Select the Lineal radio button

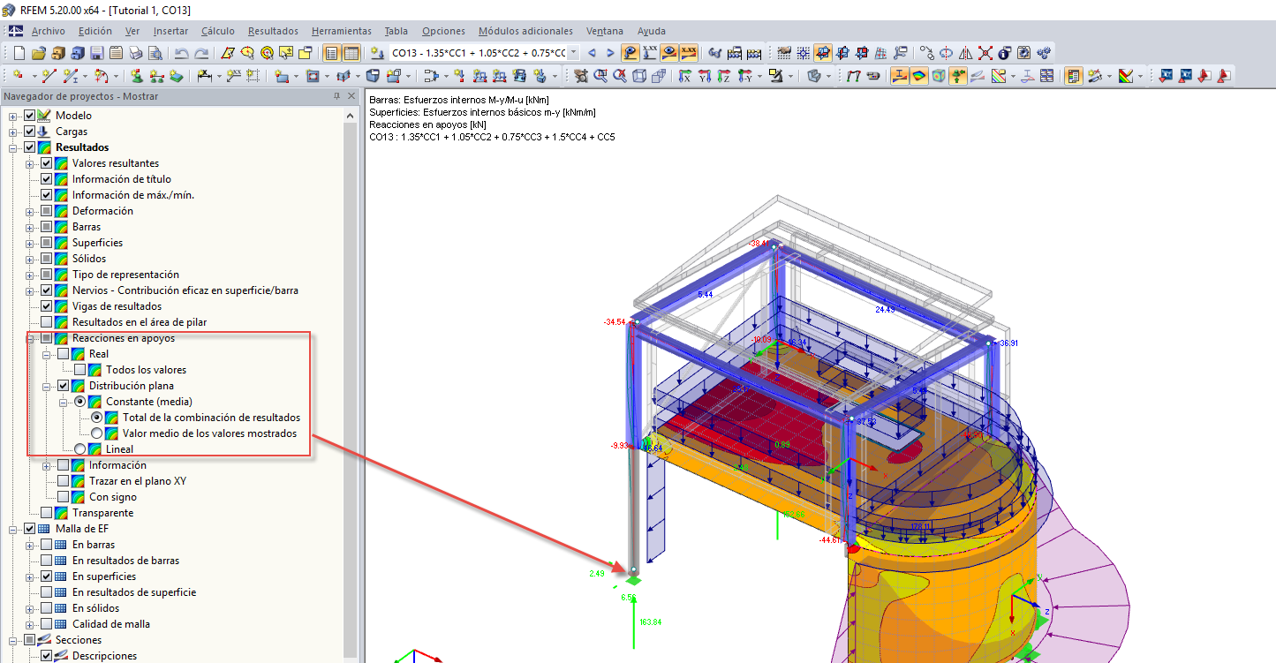(x=80, y=449)
